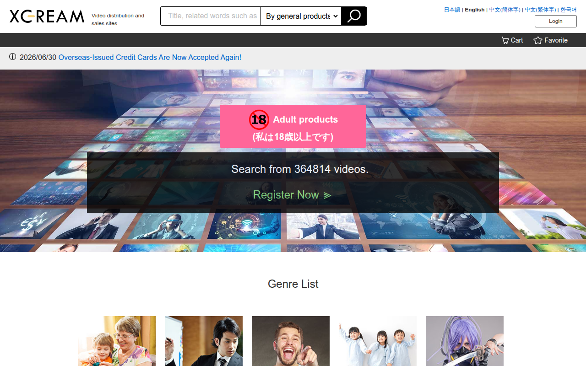The height and width of the screenshot is (366, 586).
Task: Click the magnifier search button
Action: [354, 16]
